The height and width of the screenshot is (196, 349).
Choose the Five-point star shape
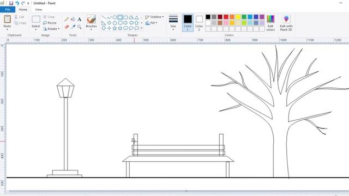coord(115,28)
